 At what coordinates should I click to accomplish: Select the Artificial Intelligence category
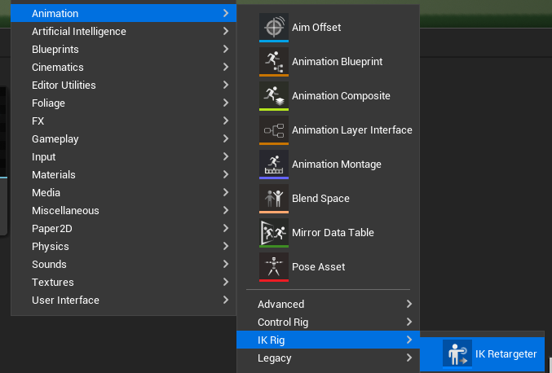coord(78,31)
